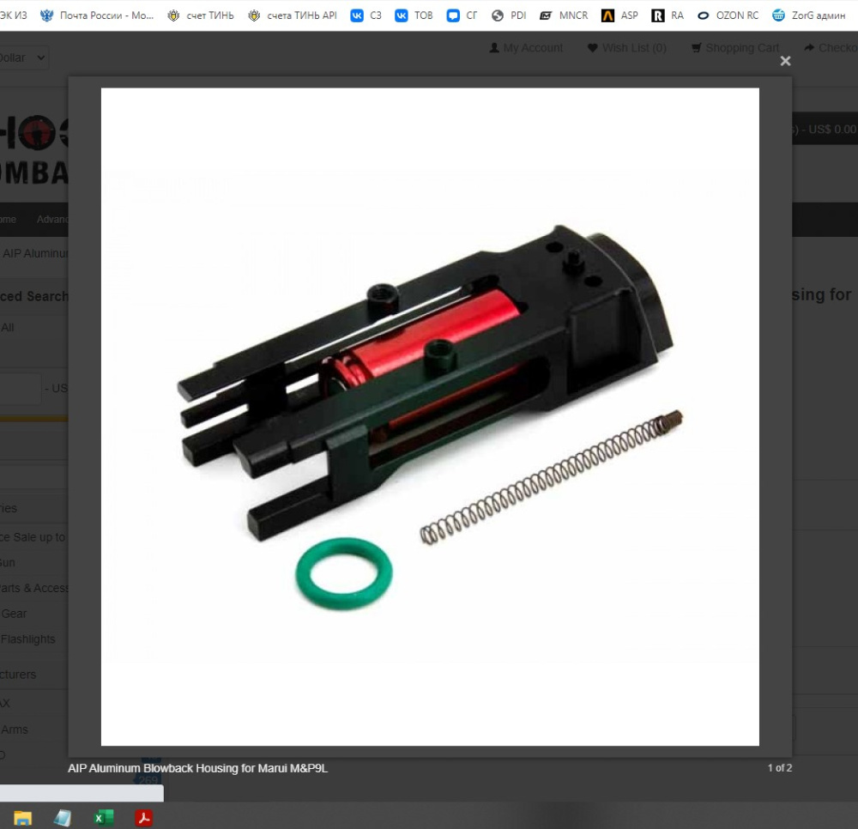This screenshot has width=858, height=829.
Task: Open the Shopping Cart link
Action: tap(735, 48)
